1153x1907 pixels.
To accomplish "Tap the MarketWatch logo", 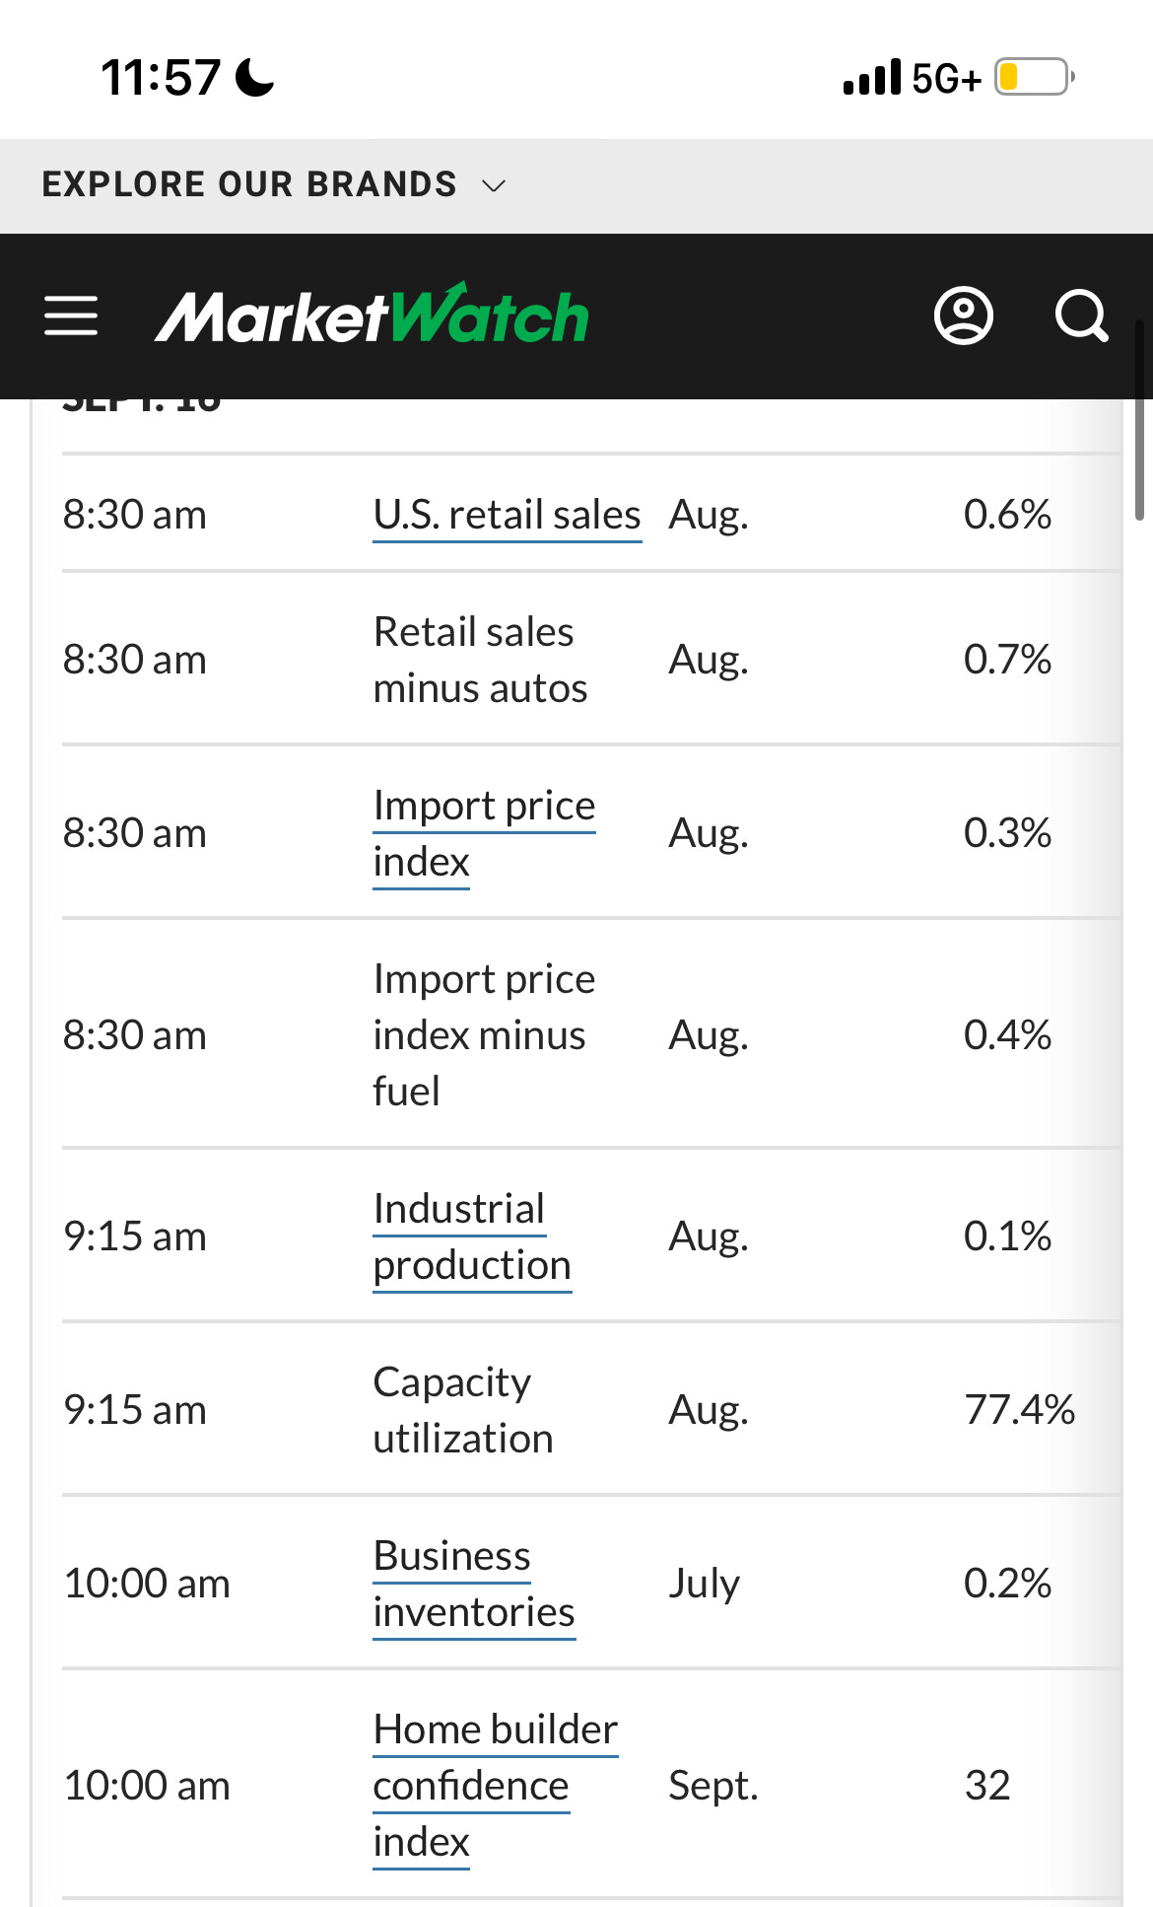I will (372, 316).
